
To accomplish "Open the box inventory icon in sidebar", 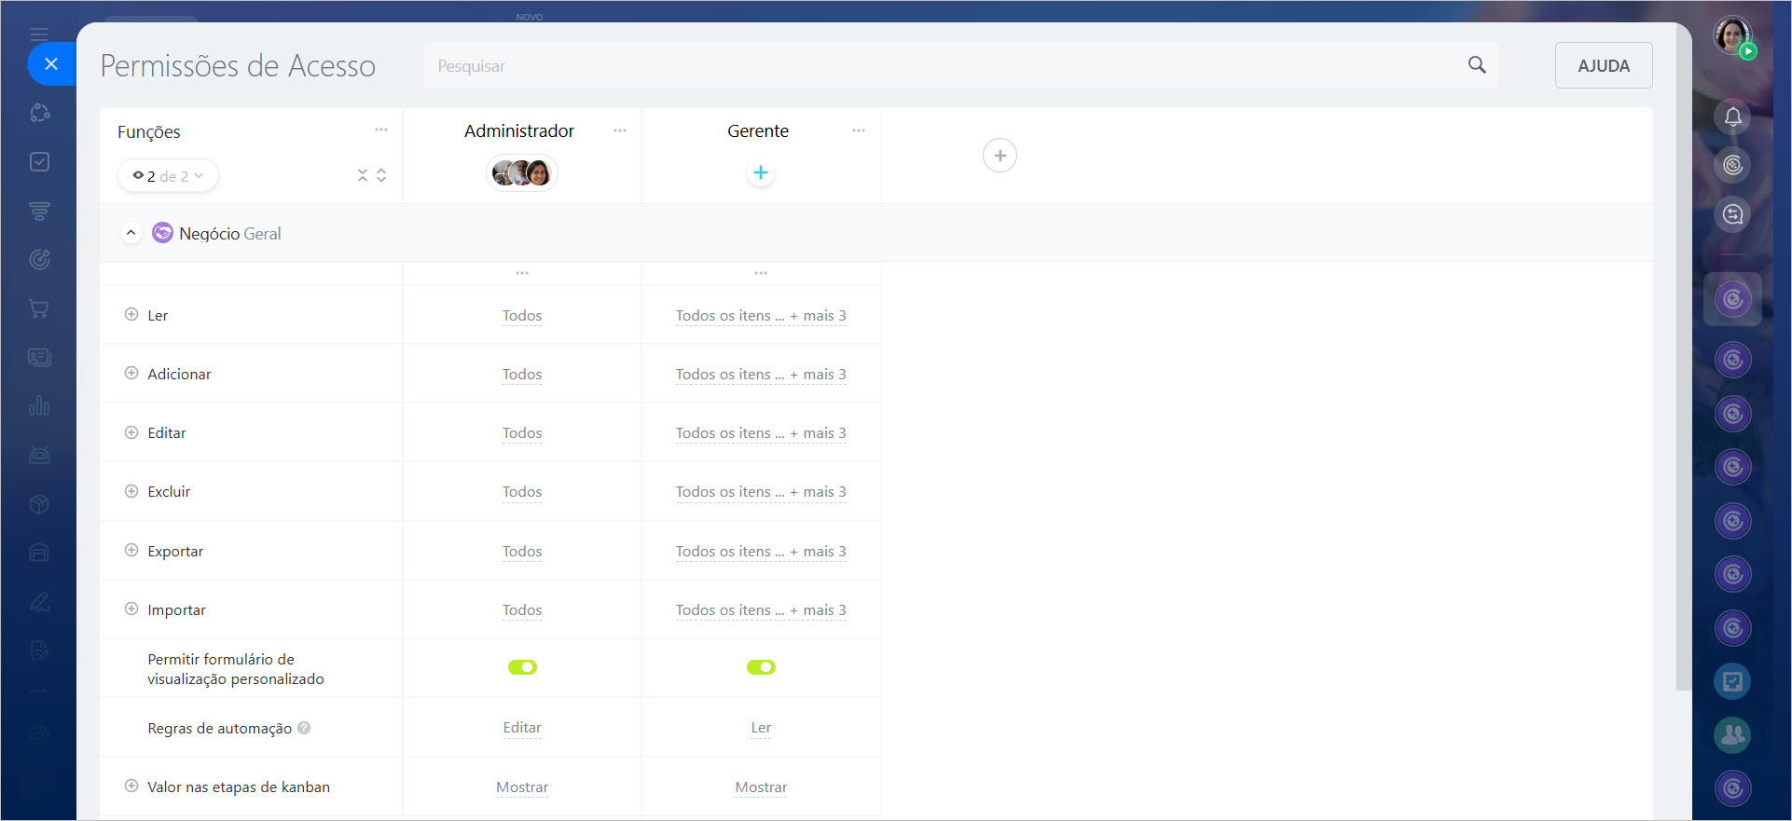I will coord(39,504).
